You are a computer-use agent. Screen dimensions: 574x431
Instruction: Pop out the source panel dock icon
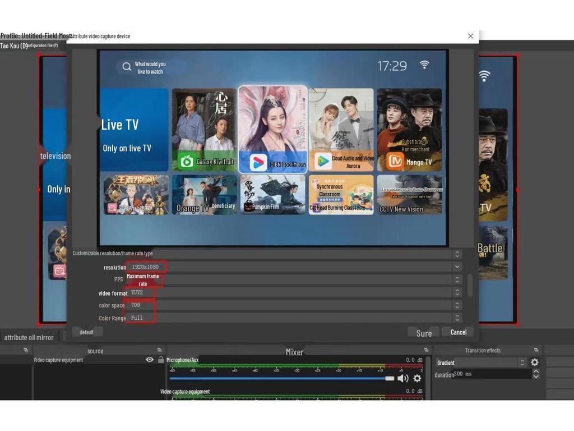click(x=159, y=350)
